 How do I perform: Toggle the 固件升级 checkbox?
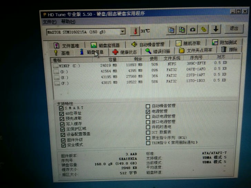point(63,140)
